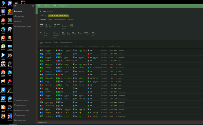The height and width of the screenshot is (125, 203).
Task: Click the VPIP stat label
Action: tap(46, 27)
